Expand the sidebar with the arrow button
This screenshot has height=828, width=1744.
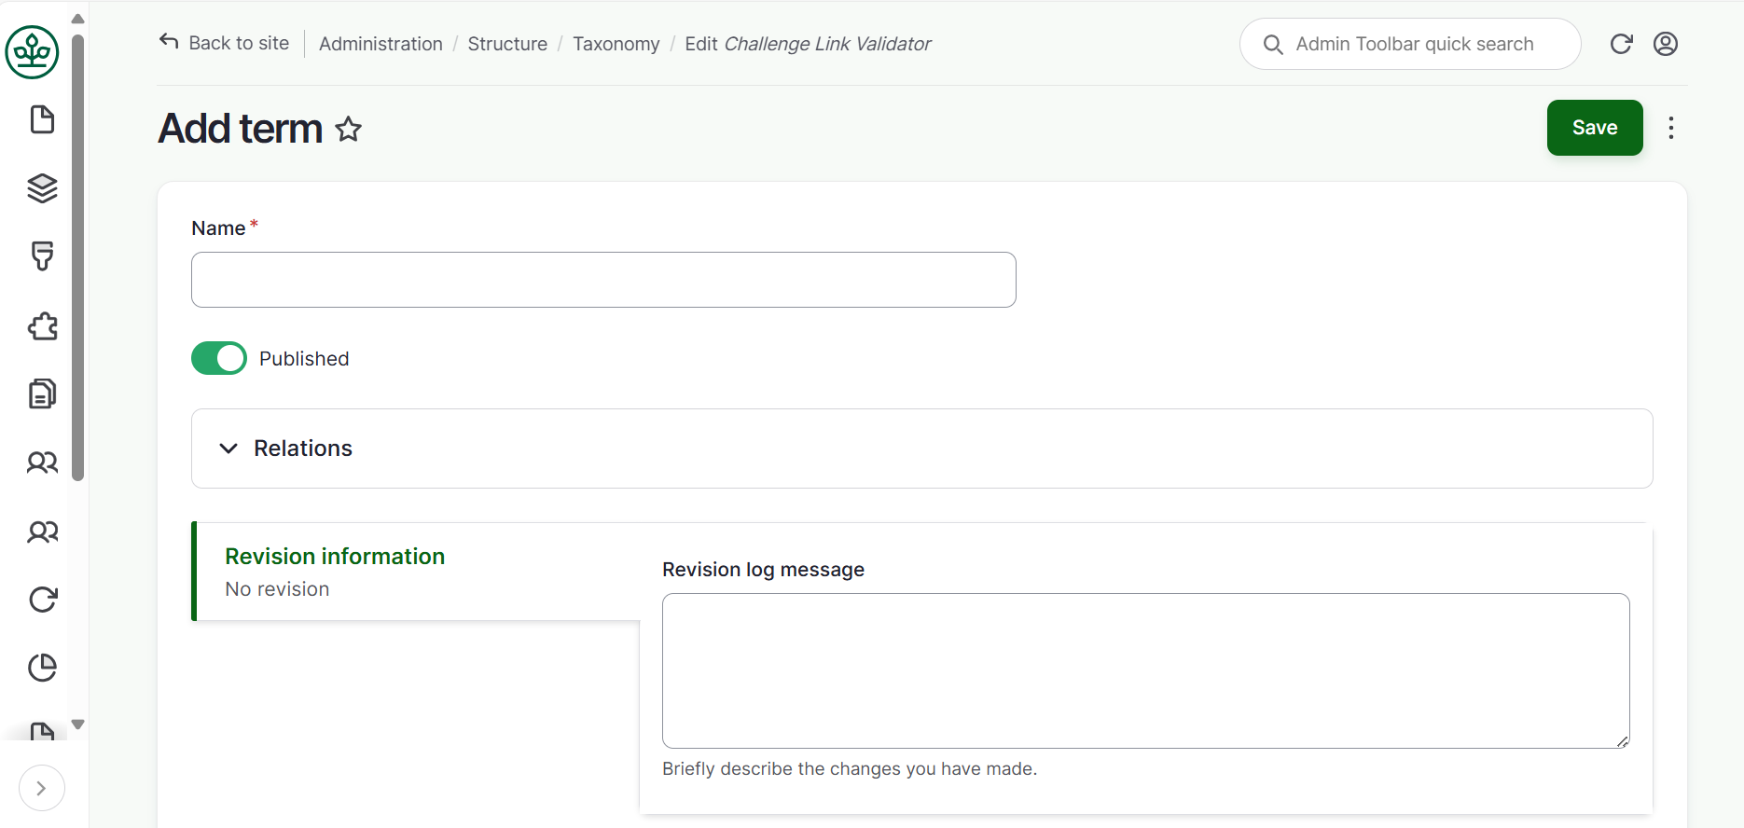(41, 788)
